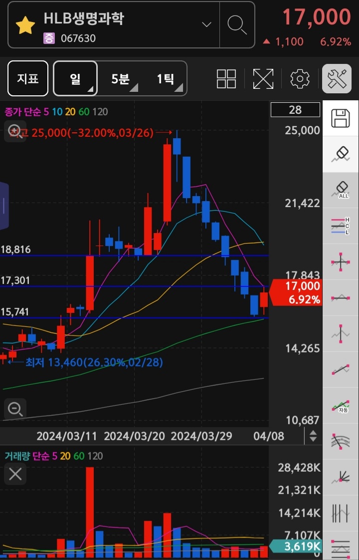Toggle the drawing tools panel with the wrench icon
The width and height of the screenshot is (359, 560).
337,78
